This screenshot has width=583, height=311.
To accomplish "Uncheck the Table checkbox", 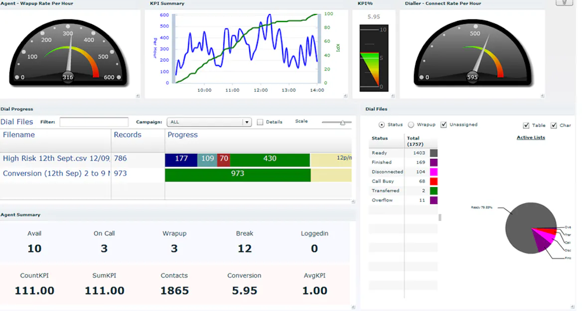I will coord(526,125).
